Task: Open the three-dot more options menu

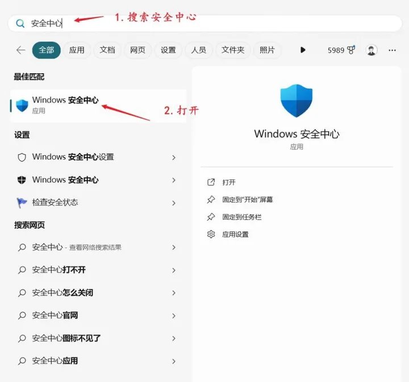Action: click(x=392, y=50)
